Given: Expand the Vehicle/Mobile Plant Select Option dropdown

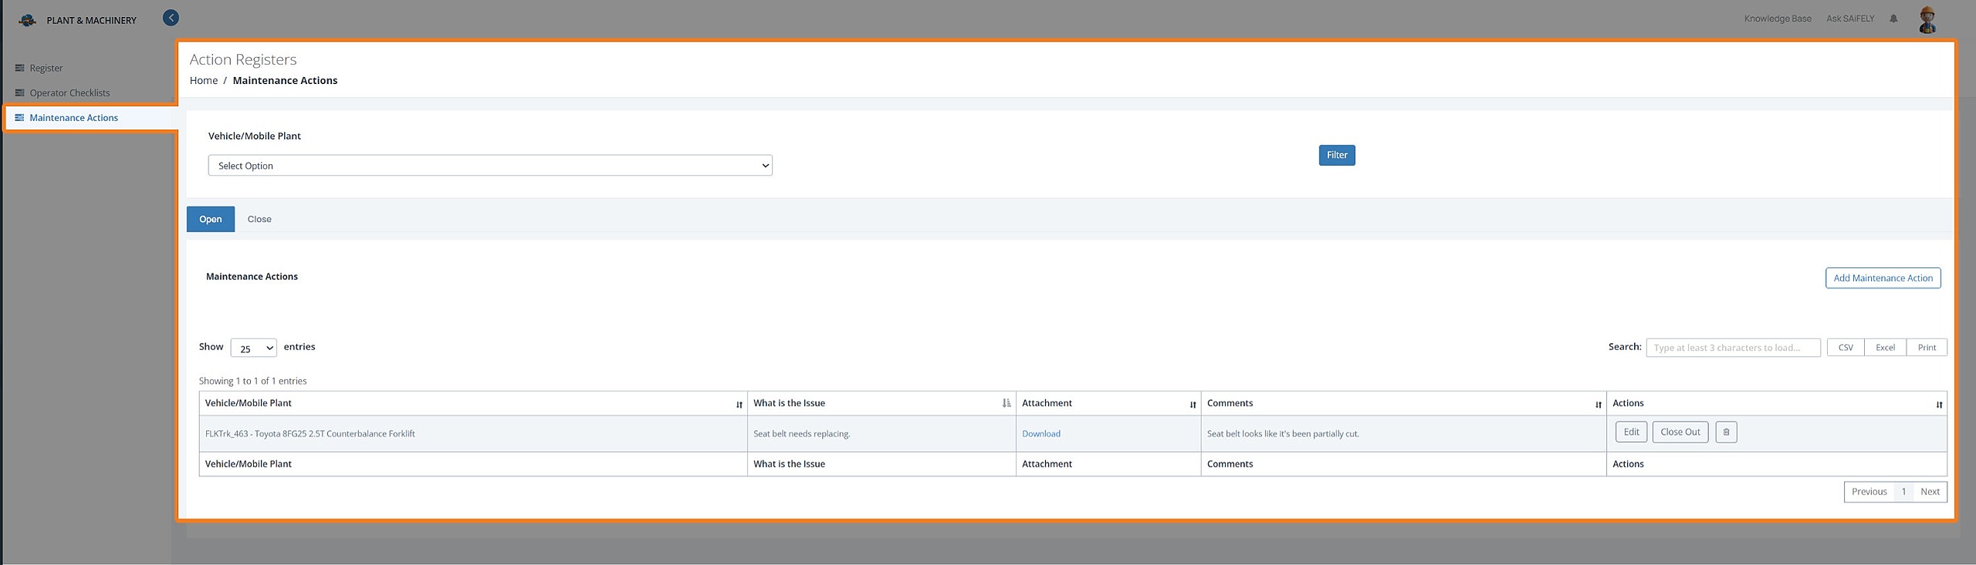Looking at the screenshot, I should point(490,166).
